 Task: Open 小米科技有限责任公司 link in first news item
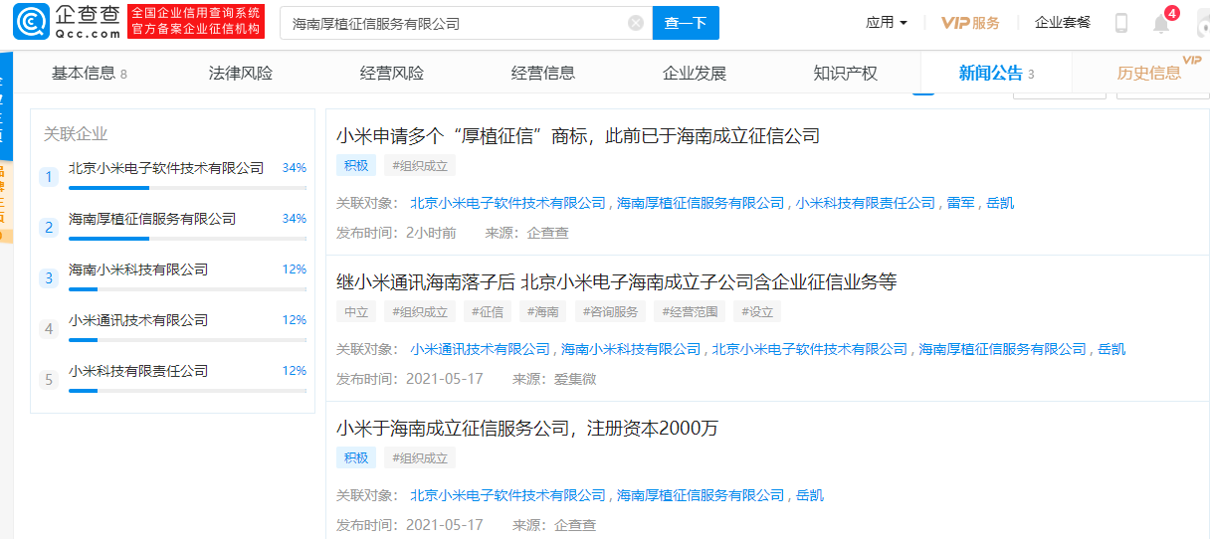click(866, 203)
